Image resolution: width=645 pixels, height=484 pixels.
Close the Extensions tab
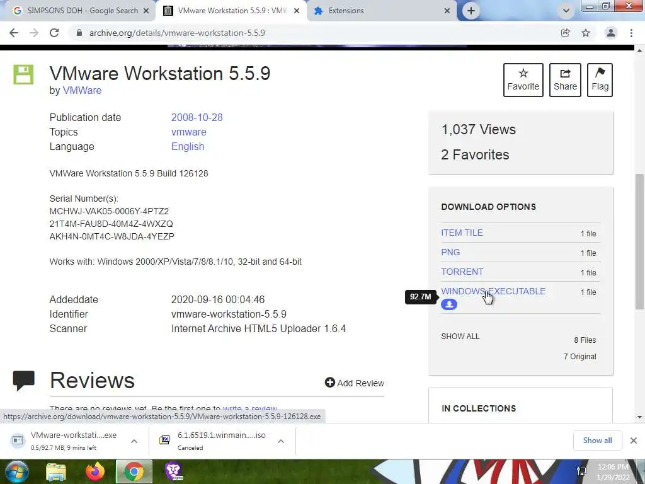pos(447,11)
